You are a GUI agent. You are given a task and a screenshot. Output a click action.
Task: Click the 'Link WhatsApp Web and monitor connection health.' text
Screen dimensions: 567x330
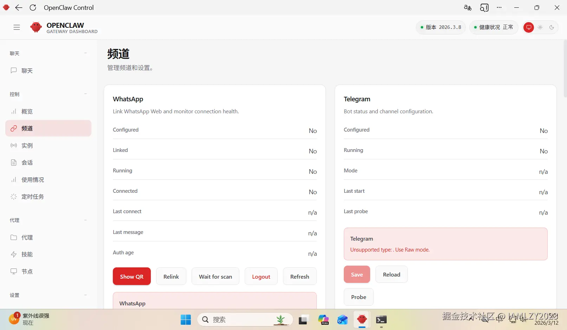(x=176, y=112)
